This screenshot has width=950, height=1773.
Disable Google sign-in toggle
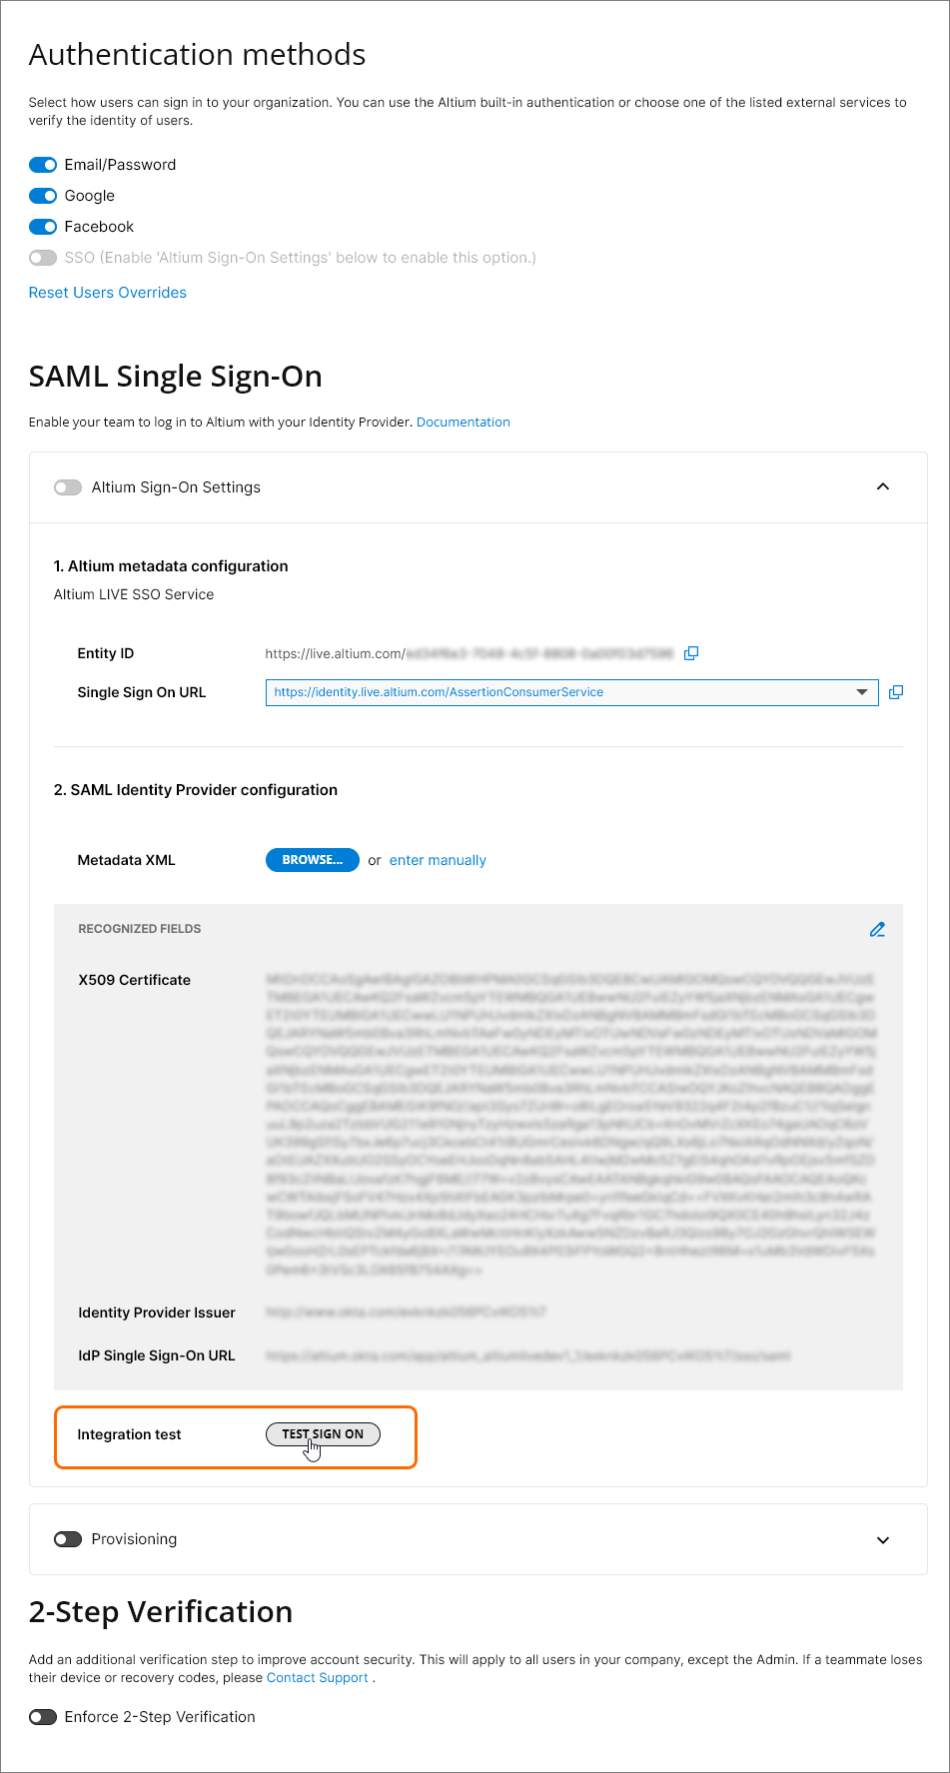click(x=43, y=196)
